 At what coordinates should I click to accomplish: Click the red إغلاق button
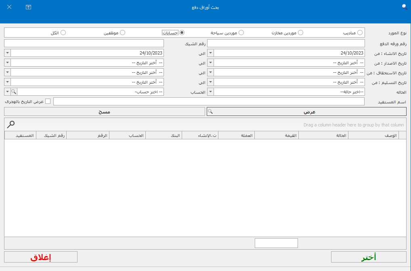pyautogui.click(x=41, y=257)
